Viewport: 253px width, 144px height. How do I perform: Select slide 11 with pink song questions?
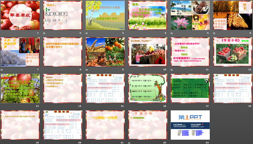190,52
